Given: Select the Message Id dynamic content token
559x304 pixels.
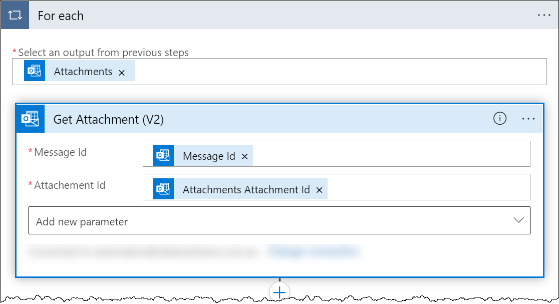Looking at the screenshot, I should [x=208, y=156].
